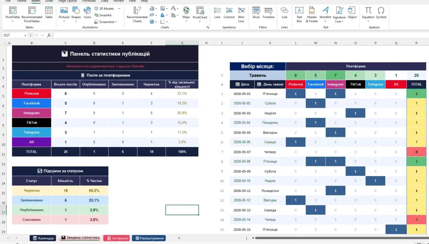The image size is (429, 244).
Task: Click the 2026-05-07 date cell
Action: coord(242,152)
